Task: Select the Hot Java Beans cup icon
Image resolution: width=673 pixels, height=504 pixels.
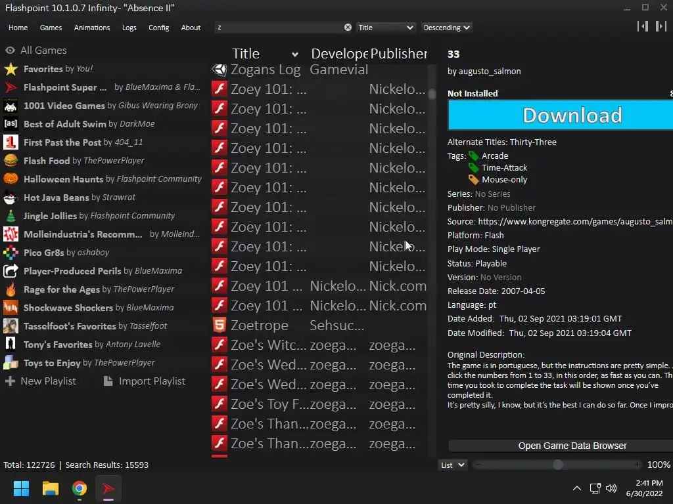Action: pyautogui.click(x=11, y=198)
